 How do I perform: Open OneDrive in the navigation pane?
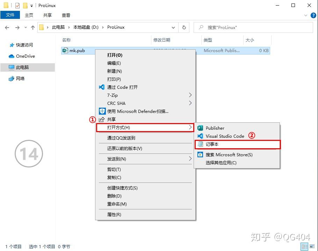click(x=25, y=56)
